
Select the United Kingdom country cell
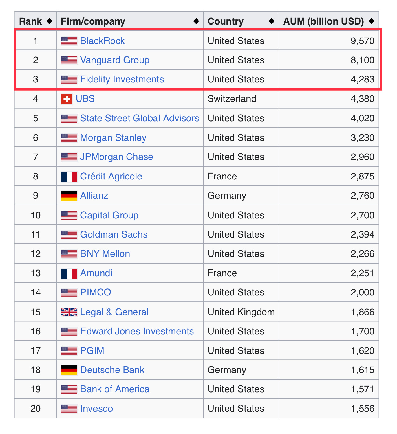pos(241,312)
